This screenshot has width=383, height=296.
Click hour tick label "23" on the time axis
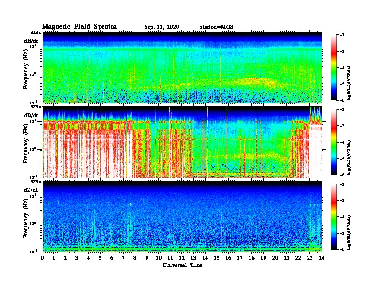309,258
